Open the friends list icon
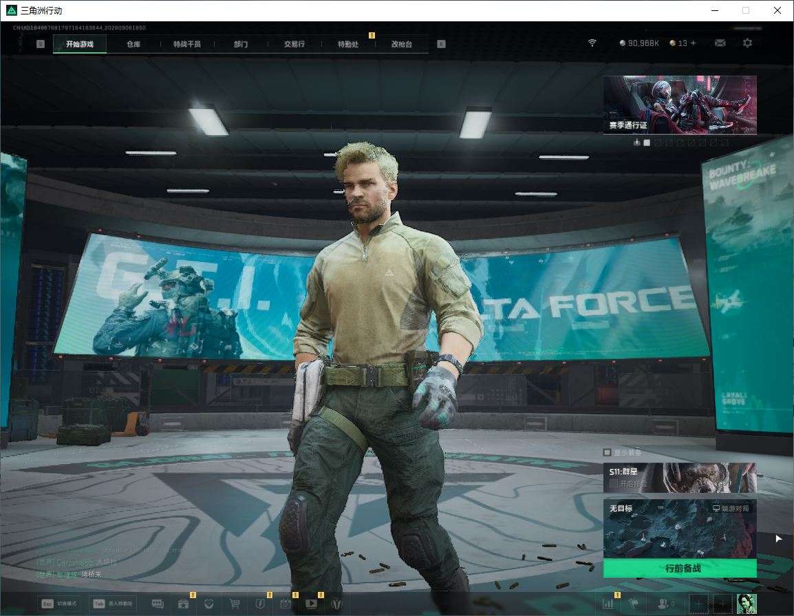The image size is (794, 616). pos(665,604)
